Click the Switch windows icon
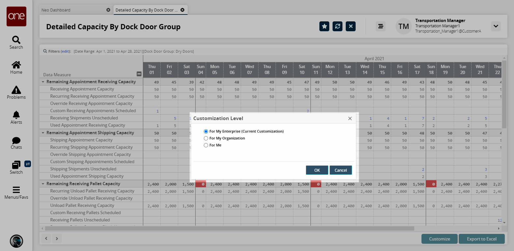Image resolution: width=514 pixels, height=251 pixels. pos(16,165)
